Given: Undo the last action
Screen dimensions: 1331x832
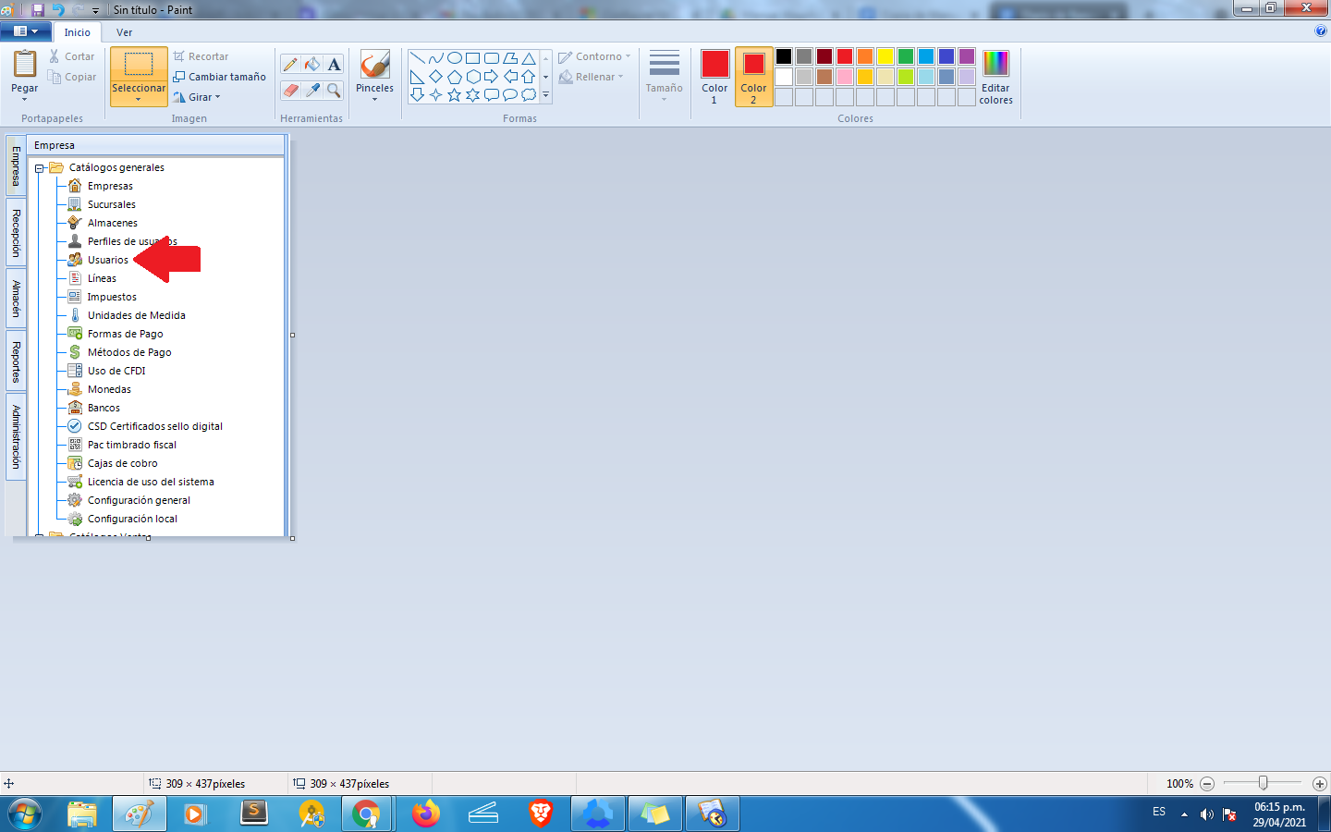Looking at the screenshot, I should point(58,10).
